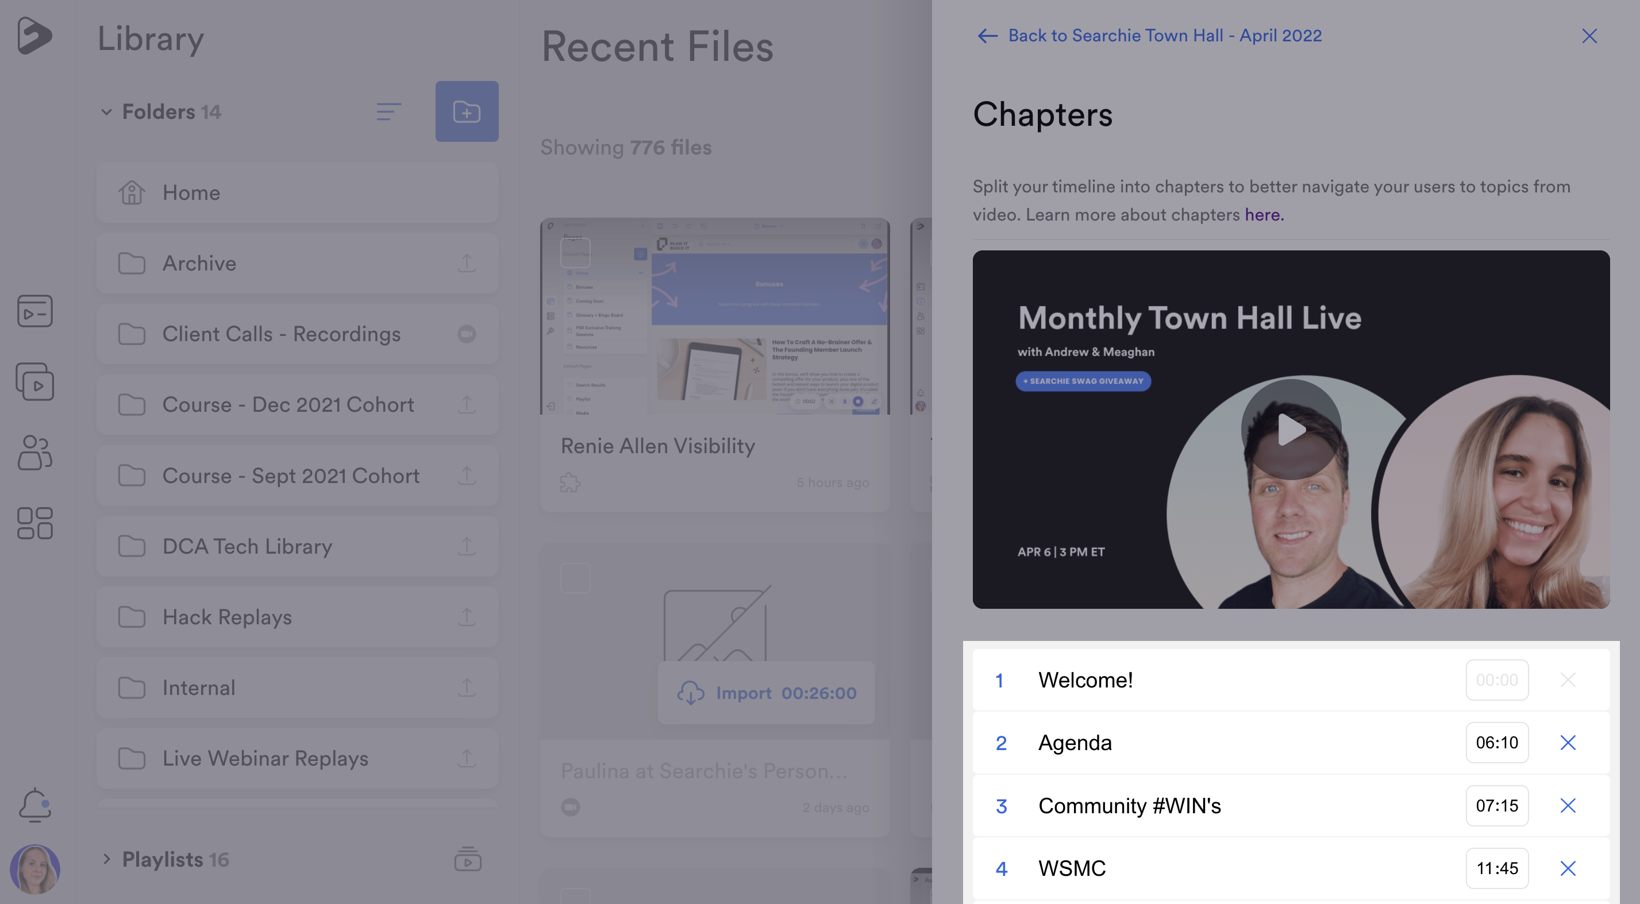Click upload icon on Hack Replays folder

click(467, 616)
